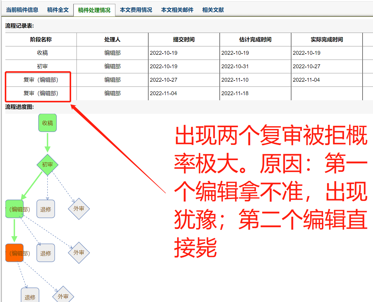Screen dimensions: 373x302
Task: Open the 本文相关邮件 tab
Action: 177,10
